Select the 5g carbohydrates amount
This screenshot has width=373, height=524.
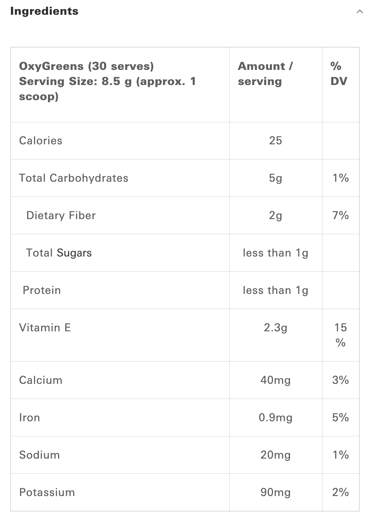[x=275, y=178]
